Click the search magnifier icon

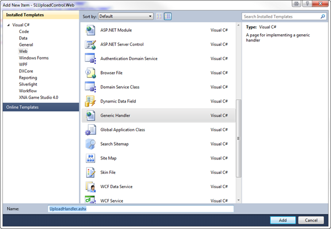323,17
